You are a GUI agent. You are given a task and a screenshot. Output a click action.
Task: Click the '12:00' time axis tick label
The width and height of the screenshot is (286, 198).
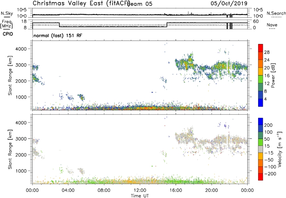[x=140, y=190]
